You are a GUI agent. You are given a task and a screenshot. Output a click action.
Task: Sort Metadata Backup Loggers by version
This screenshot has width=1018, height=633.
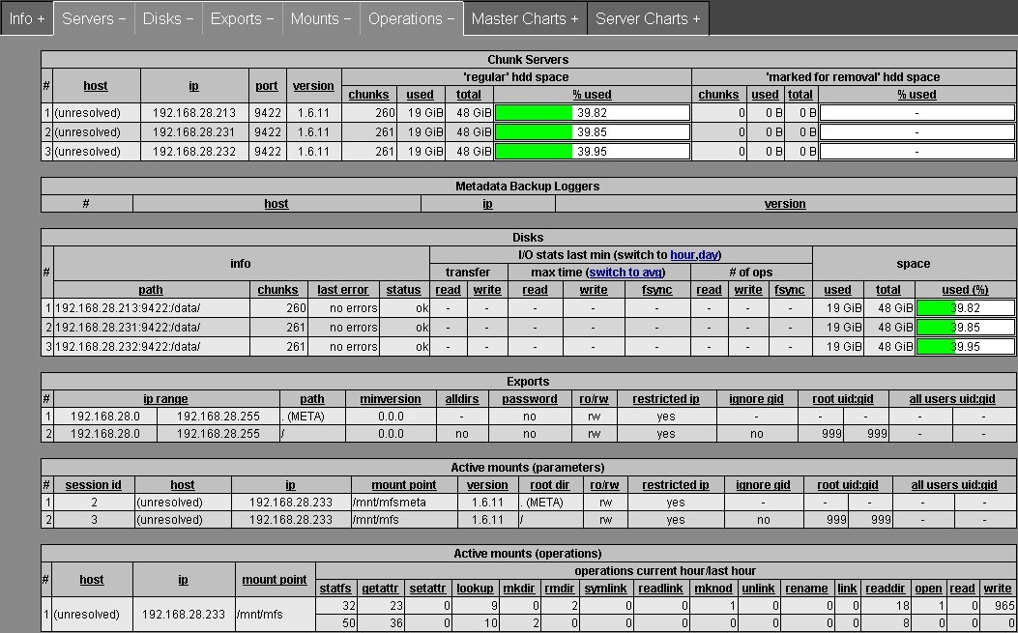[x=785, y=203]
